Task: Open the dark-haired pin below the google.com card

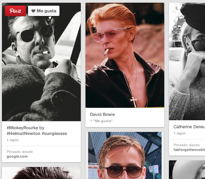Action: click(x=41, y=173)
